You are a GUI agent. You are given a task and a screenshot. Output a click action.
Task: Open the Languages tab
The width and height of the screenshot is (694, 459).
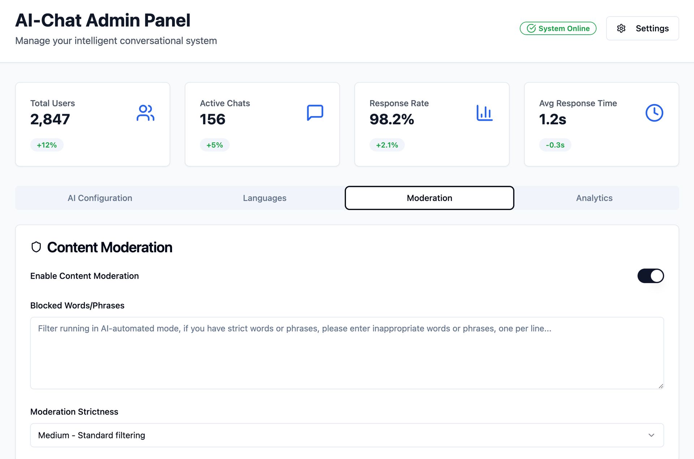(x=265, y=198)
